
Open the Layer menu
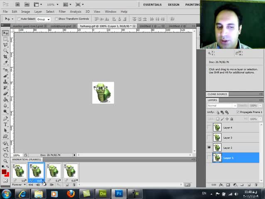point(38,12)
